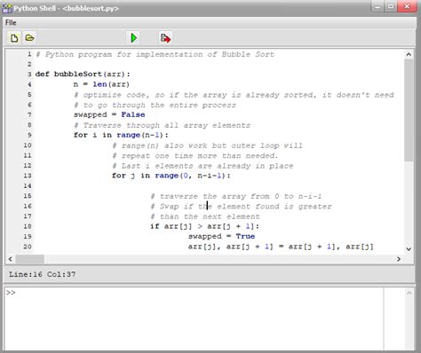This screenshot has width=421, height=353.
Task: Click the editor scroll up arrow
Action: pyautogui.click(x=409, y=54)
